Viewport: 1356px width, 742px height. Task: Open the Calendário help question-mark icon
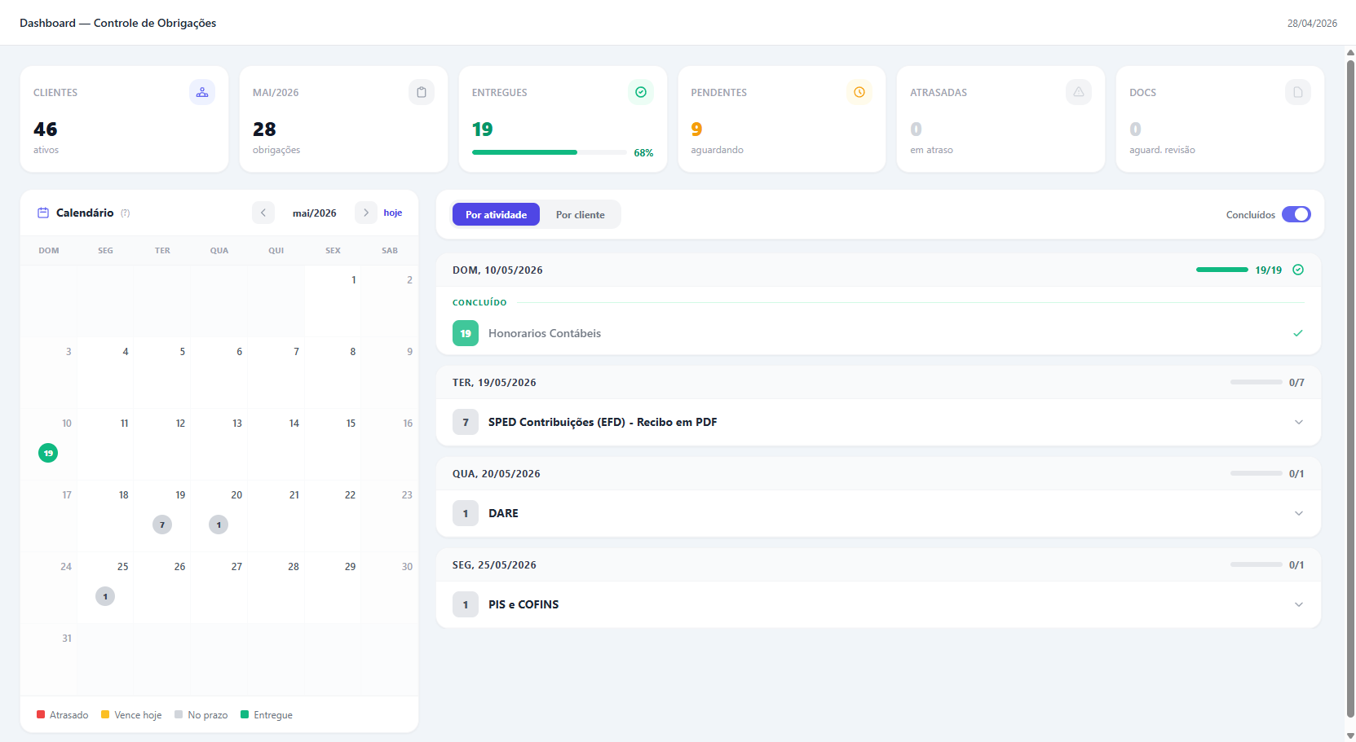pos(126,213)
